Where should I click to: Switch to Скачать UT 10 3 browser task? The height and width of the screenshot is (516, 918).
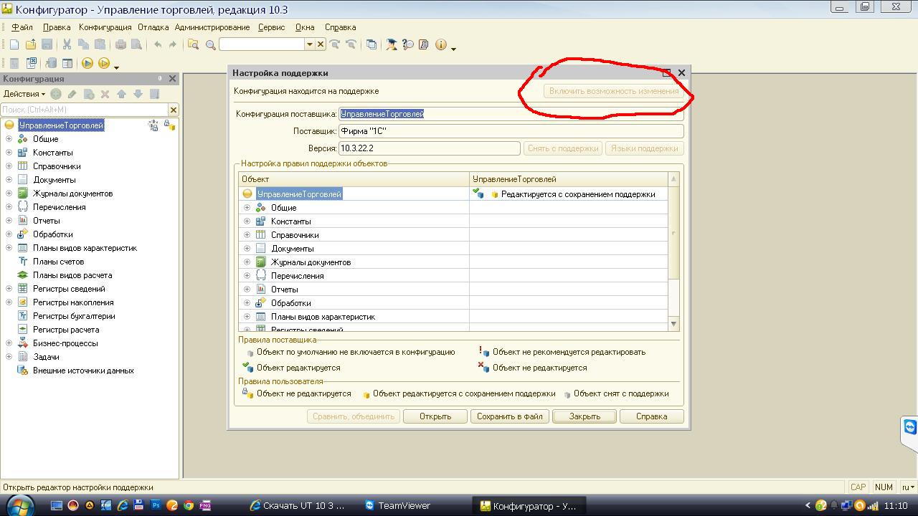pos(297,505)
